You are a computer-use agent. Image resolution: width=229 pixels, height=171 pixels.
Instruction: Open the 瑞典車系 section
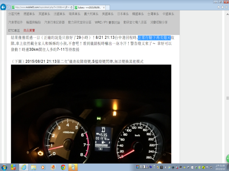tap(75, 14)
